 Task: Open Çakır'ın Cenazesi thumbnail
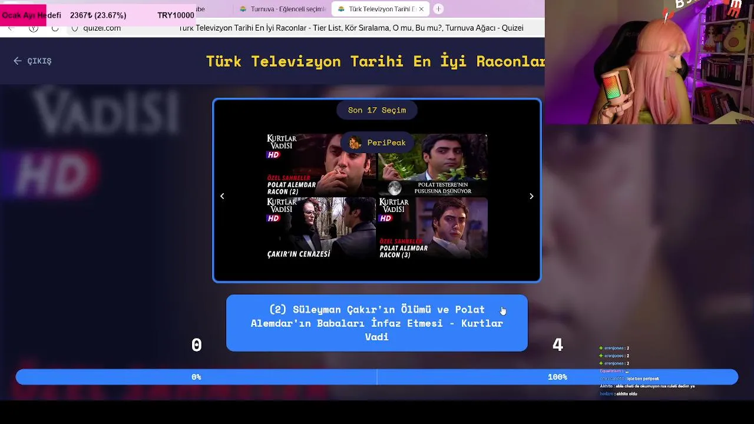(321, 228)
